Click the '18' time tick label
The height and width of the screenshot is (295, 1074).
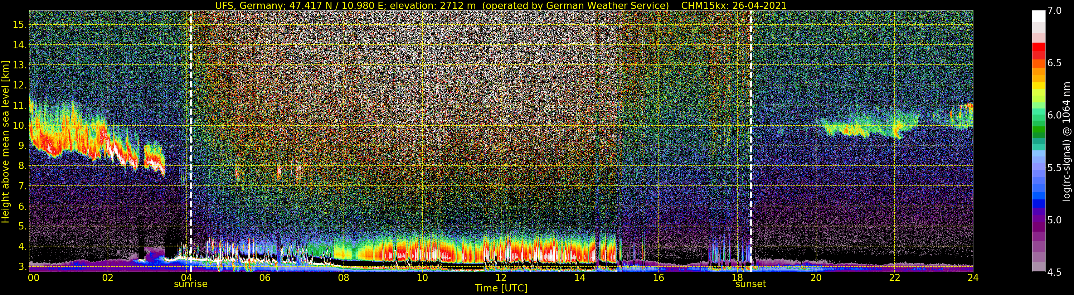coord(737,277)
